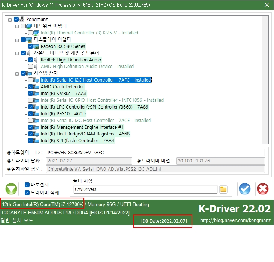Collapse the 시스템 장치 tree node
274x262 pixels.
[x=17, y=74]
